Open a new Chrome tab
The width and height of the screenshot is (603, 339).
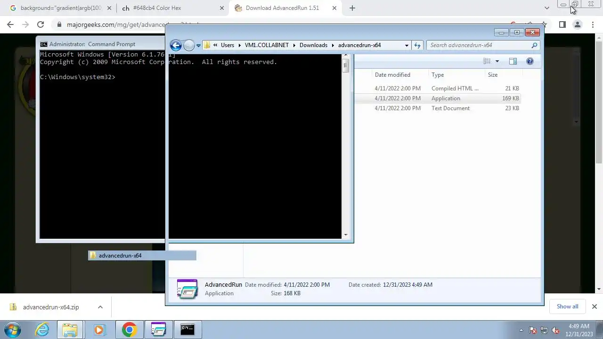pos(352,8)
